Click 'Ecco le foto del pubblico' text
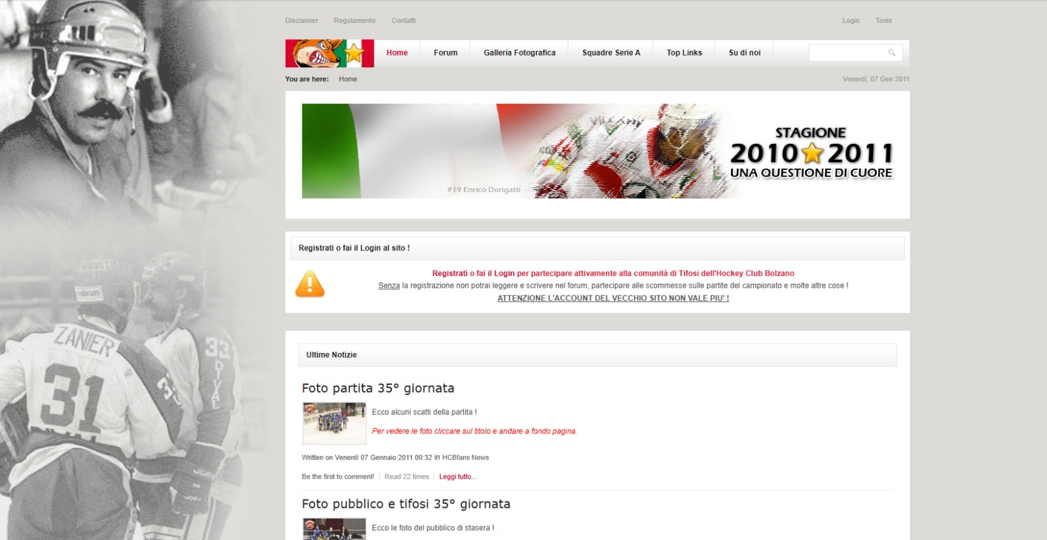 (x=433, y=528)
